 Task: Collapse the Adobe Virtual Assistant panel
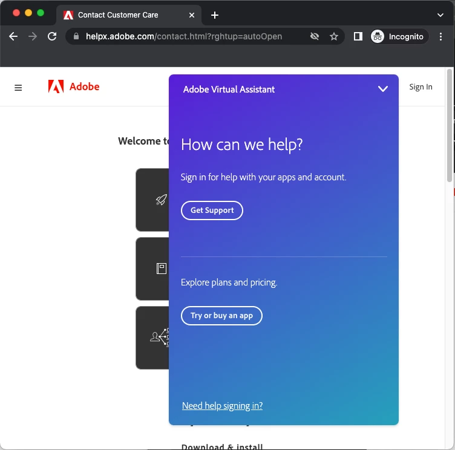383,89
